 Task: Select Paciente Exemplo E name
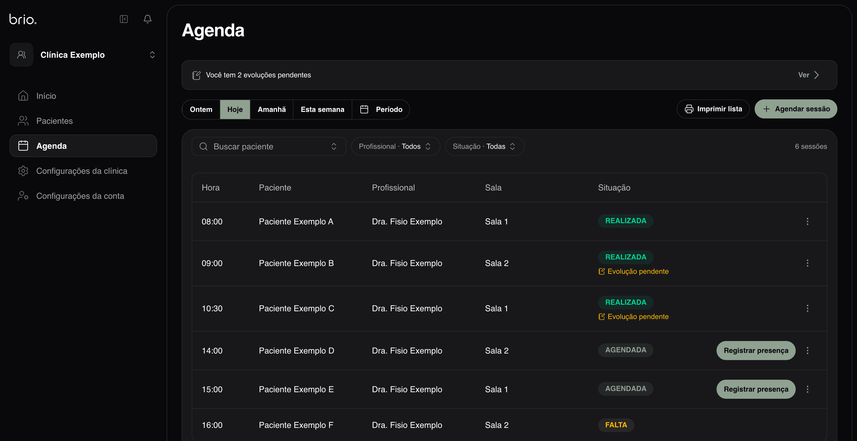point(296,390)
